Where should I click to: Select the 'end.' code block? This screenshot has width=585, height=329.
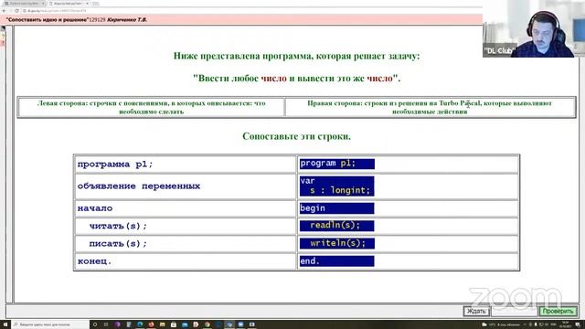(337, 261)
